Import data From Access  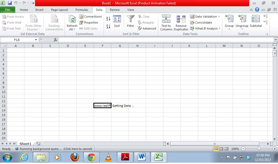click(x=13, y=17)
